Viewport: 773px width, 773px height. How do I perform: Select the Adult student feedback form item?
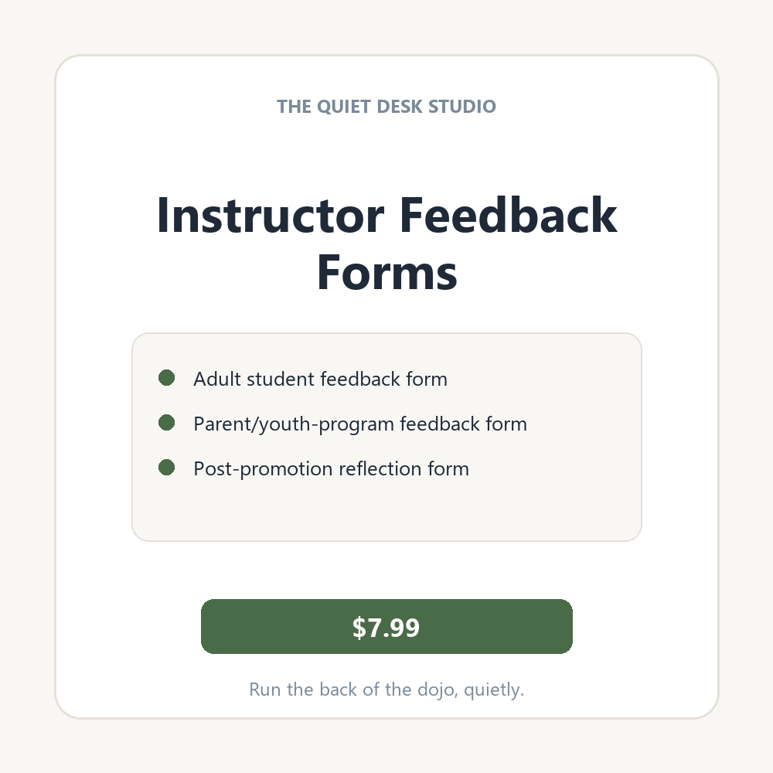pos(321,379)
